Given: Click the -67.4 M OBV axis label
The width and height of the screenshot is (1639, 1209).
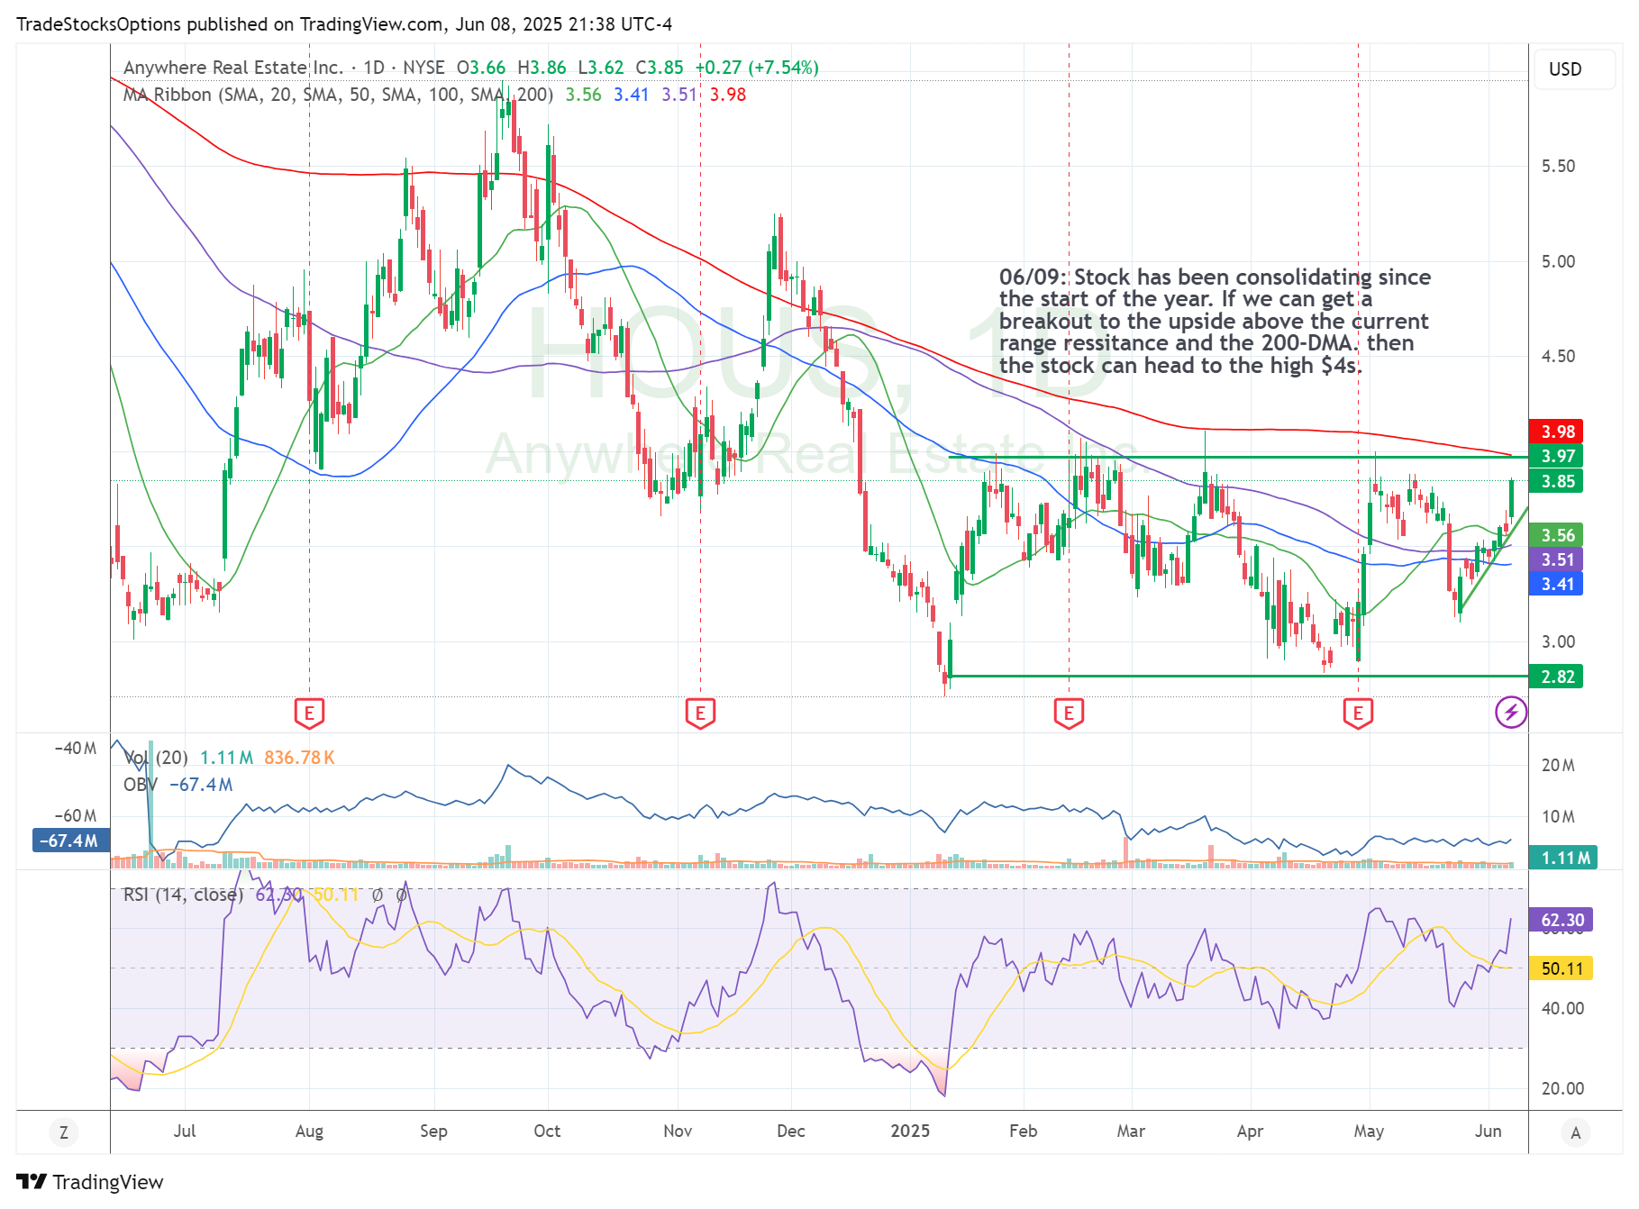Looking at the screenshot, I should coord(70,841).
